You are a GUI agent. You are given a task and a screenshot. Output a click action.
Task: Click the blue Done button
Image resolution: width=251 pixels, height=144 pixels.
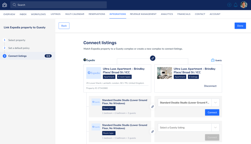pyautogui.click(x=240, y=26)
